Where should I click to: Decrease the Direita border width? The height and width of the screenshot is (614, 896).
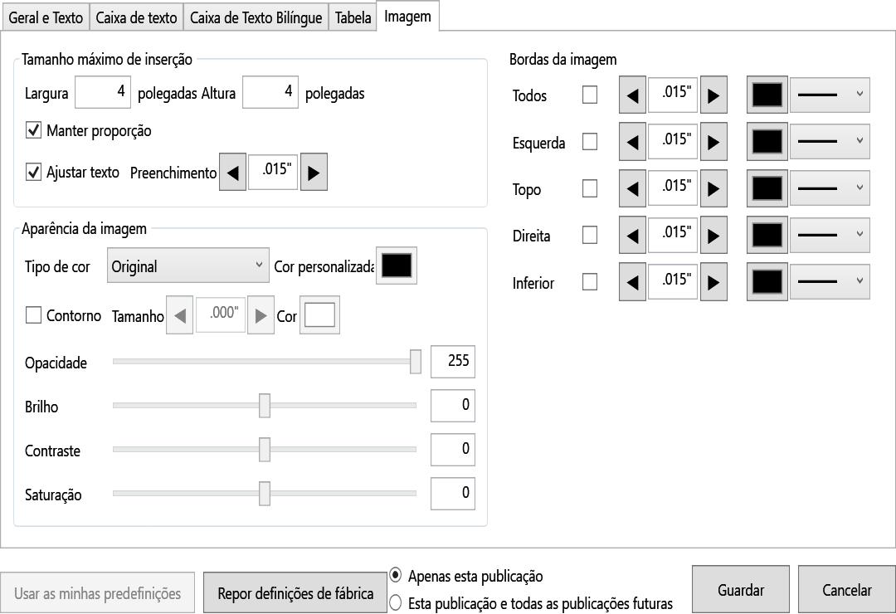(x=632, y=235)
